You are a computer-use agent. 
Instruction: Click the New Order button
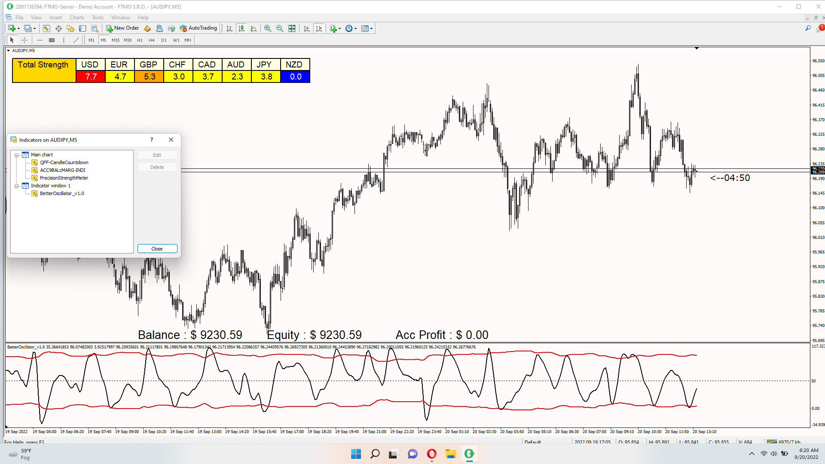click(122, 28)
